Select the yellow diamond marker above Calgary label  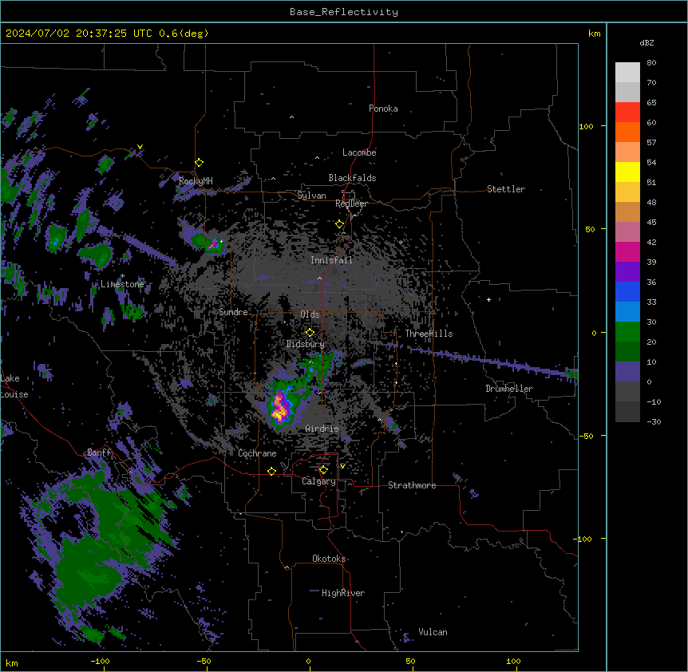pos(323,470)
